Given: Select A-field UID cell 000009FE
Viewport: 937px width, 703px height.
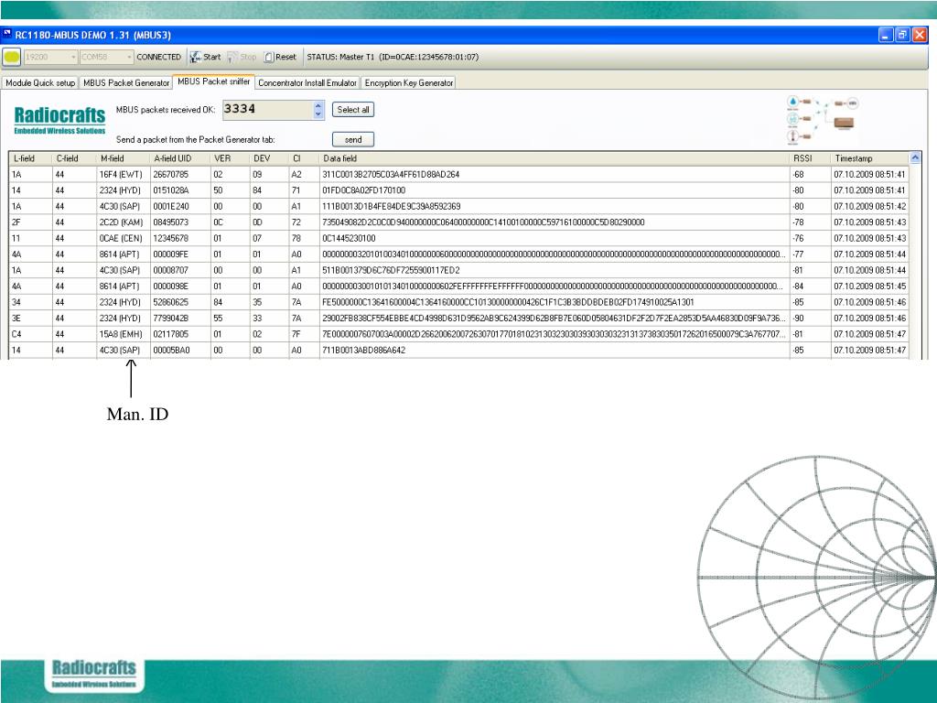Looking at the screenshot, I should coord(180,254).
